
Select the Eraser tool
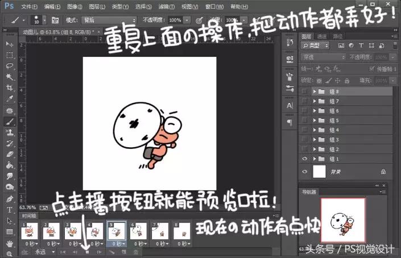tap(10, 155)
